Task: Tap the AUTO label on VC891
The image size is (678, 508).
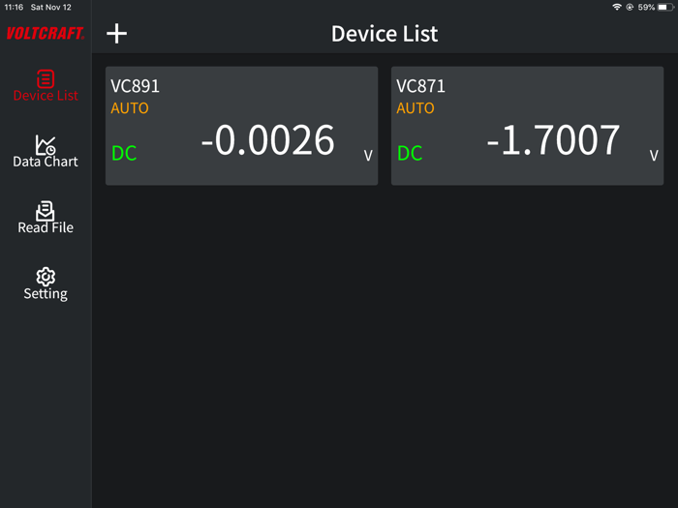Action: point(130,107)
